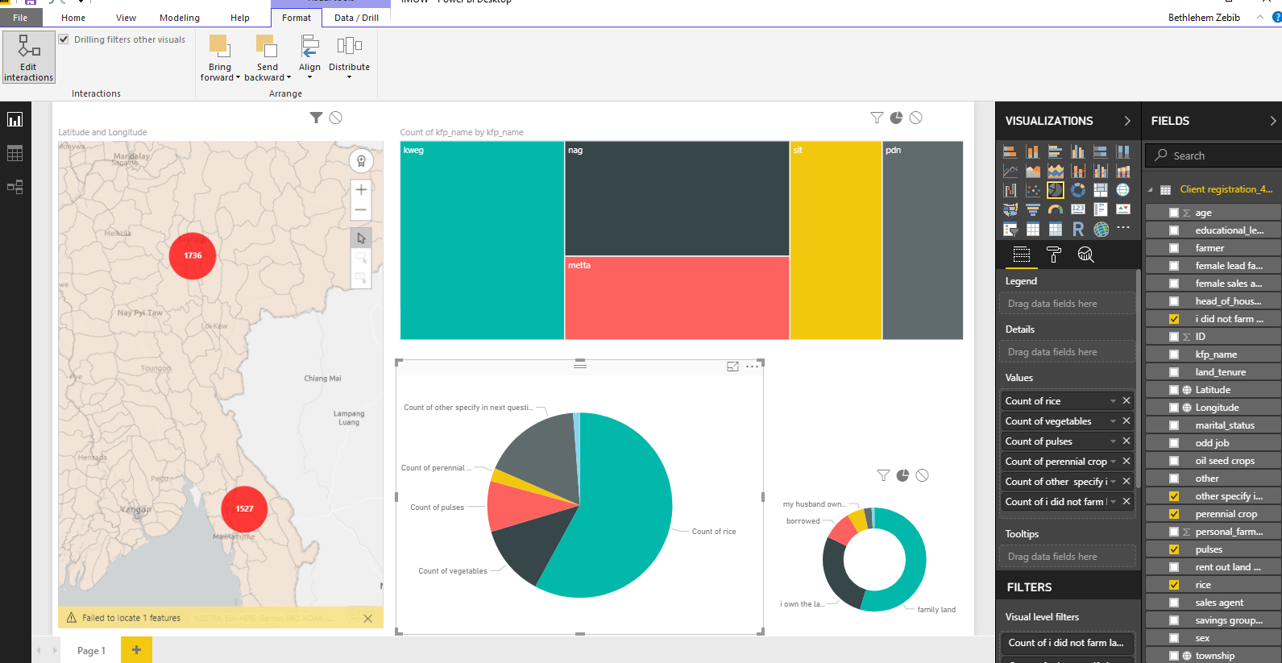Choose the waterfall chart visualization

click(x=1010, y=190)
